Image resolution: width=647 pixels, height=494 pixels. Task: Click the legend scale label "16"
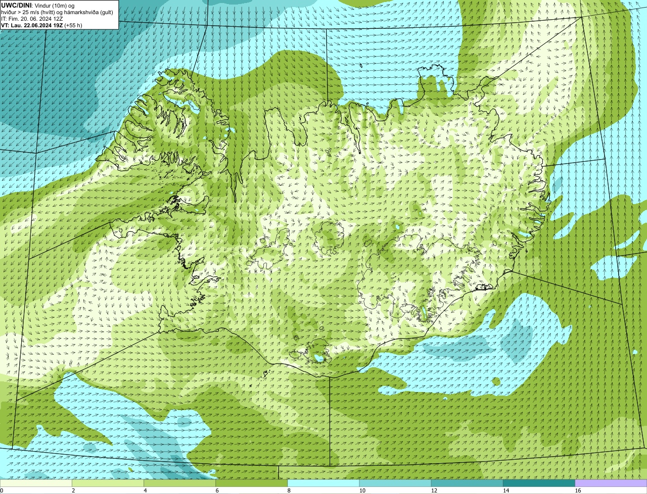[x=578, y=490]
